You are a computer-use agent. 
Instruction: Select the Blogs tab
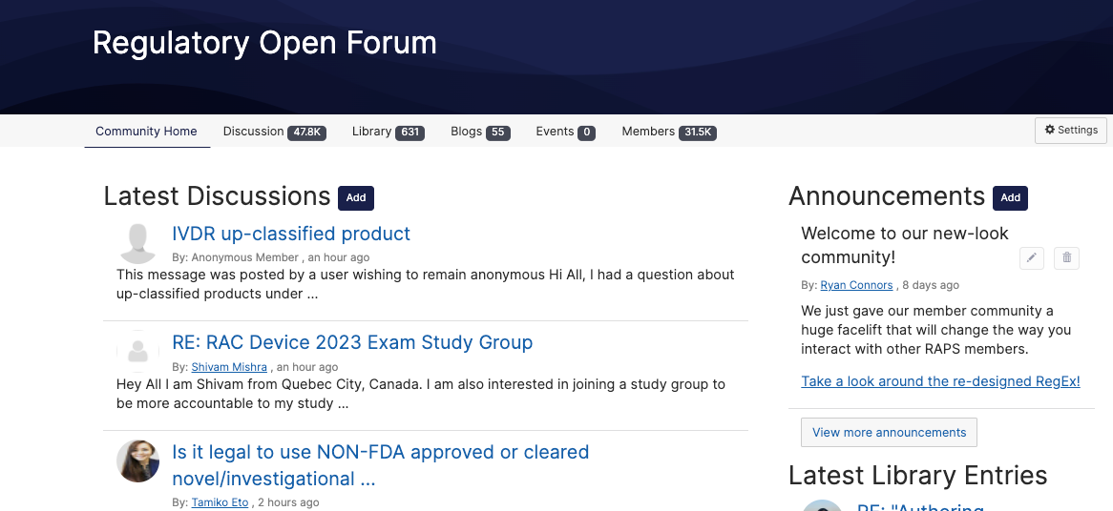pyautogui.click(x=479, y=132)
